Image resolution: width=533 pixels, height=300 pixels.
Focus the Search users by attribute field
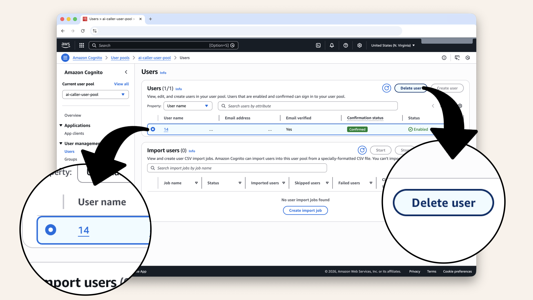coord(308,106)
